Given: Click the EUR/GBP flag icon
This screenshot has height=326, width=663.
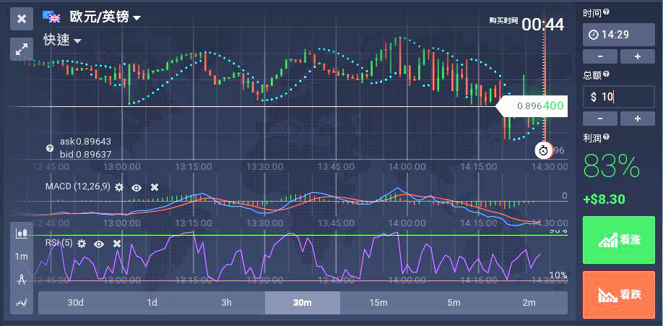Looking at the screenshot, I should 51,17.
